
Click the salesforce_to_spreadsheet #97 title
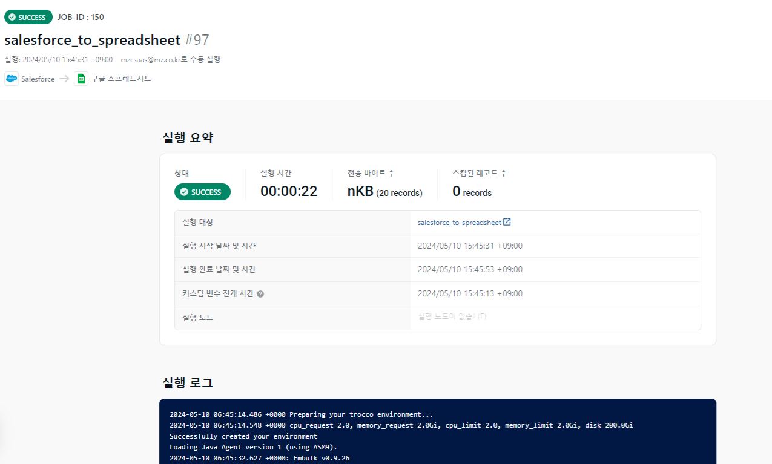107,40
